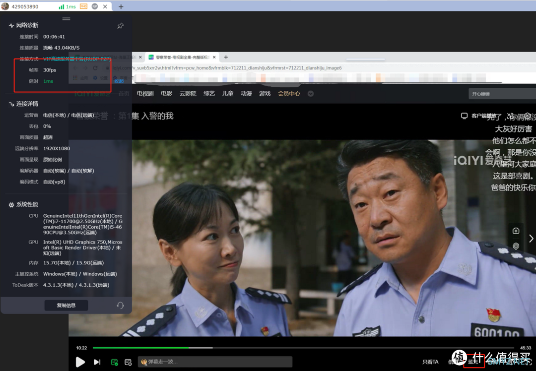The image size is (536, 371).
Task: Open the 综艺 navigation item
Action: (209, 94)
